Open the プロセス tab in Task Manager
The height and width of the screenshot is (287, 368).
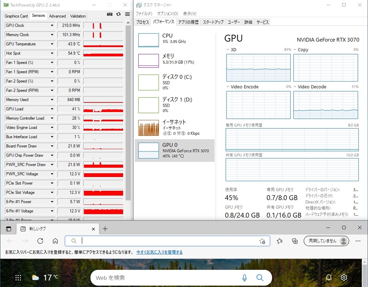(142, 22)
